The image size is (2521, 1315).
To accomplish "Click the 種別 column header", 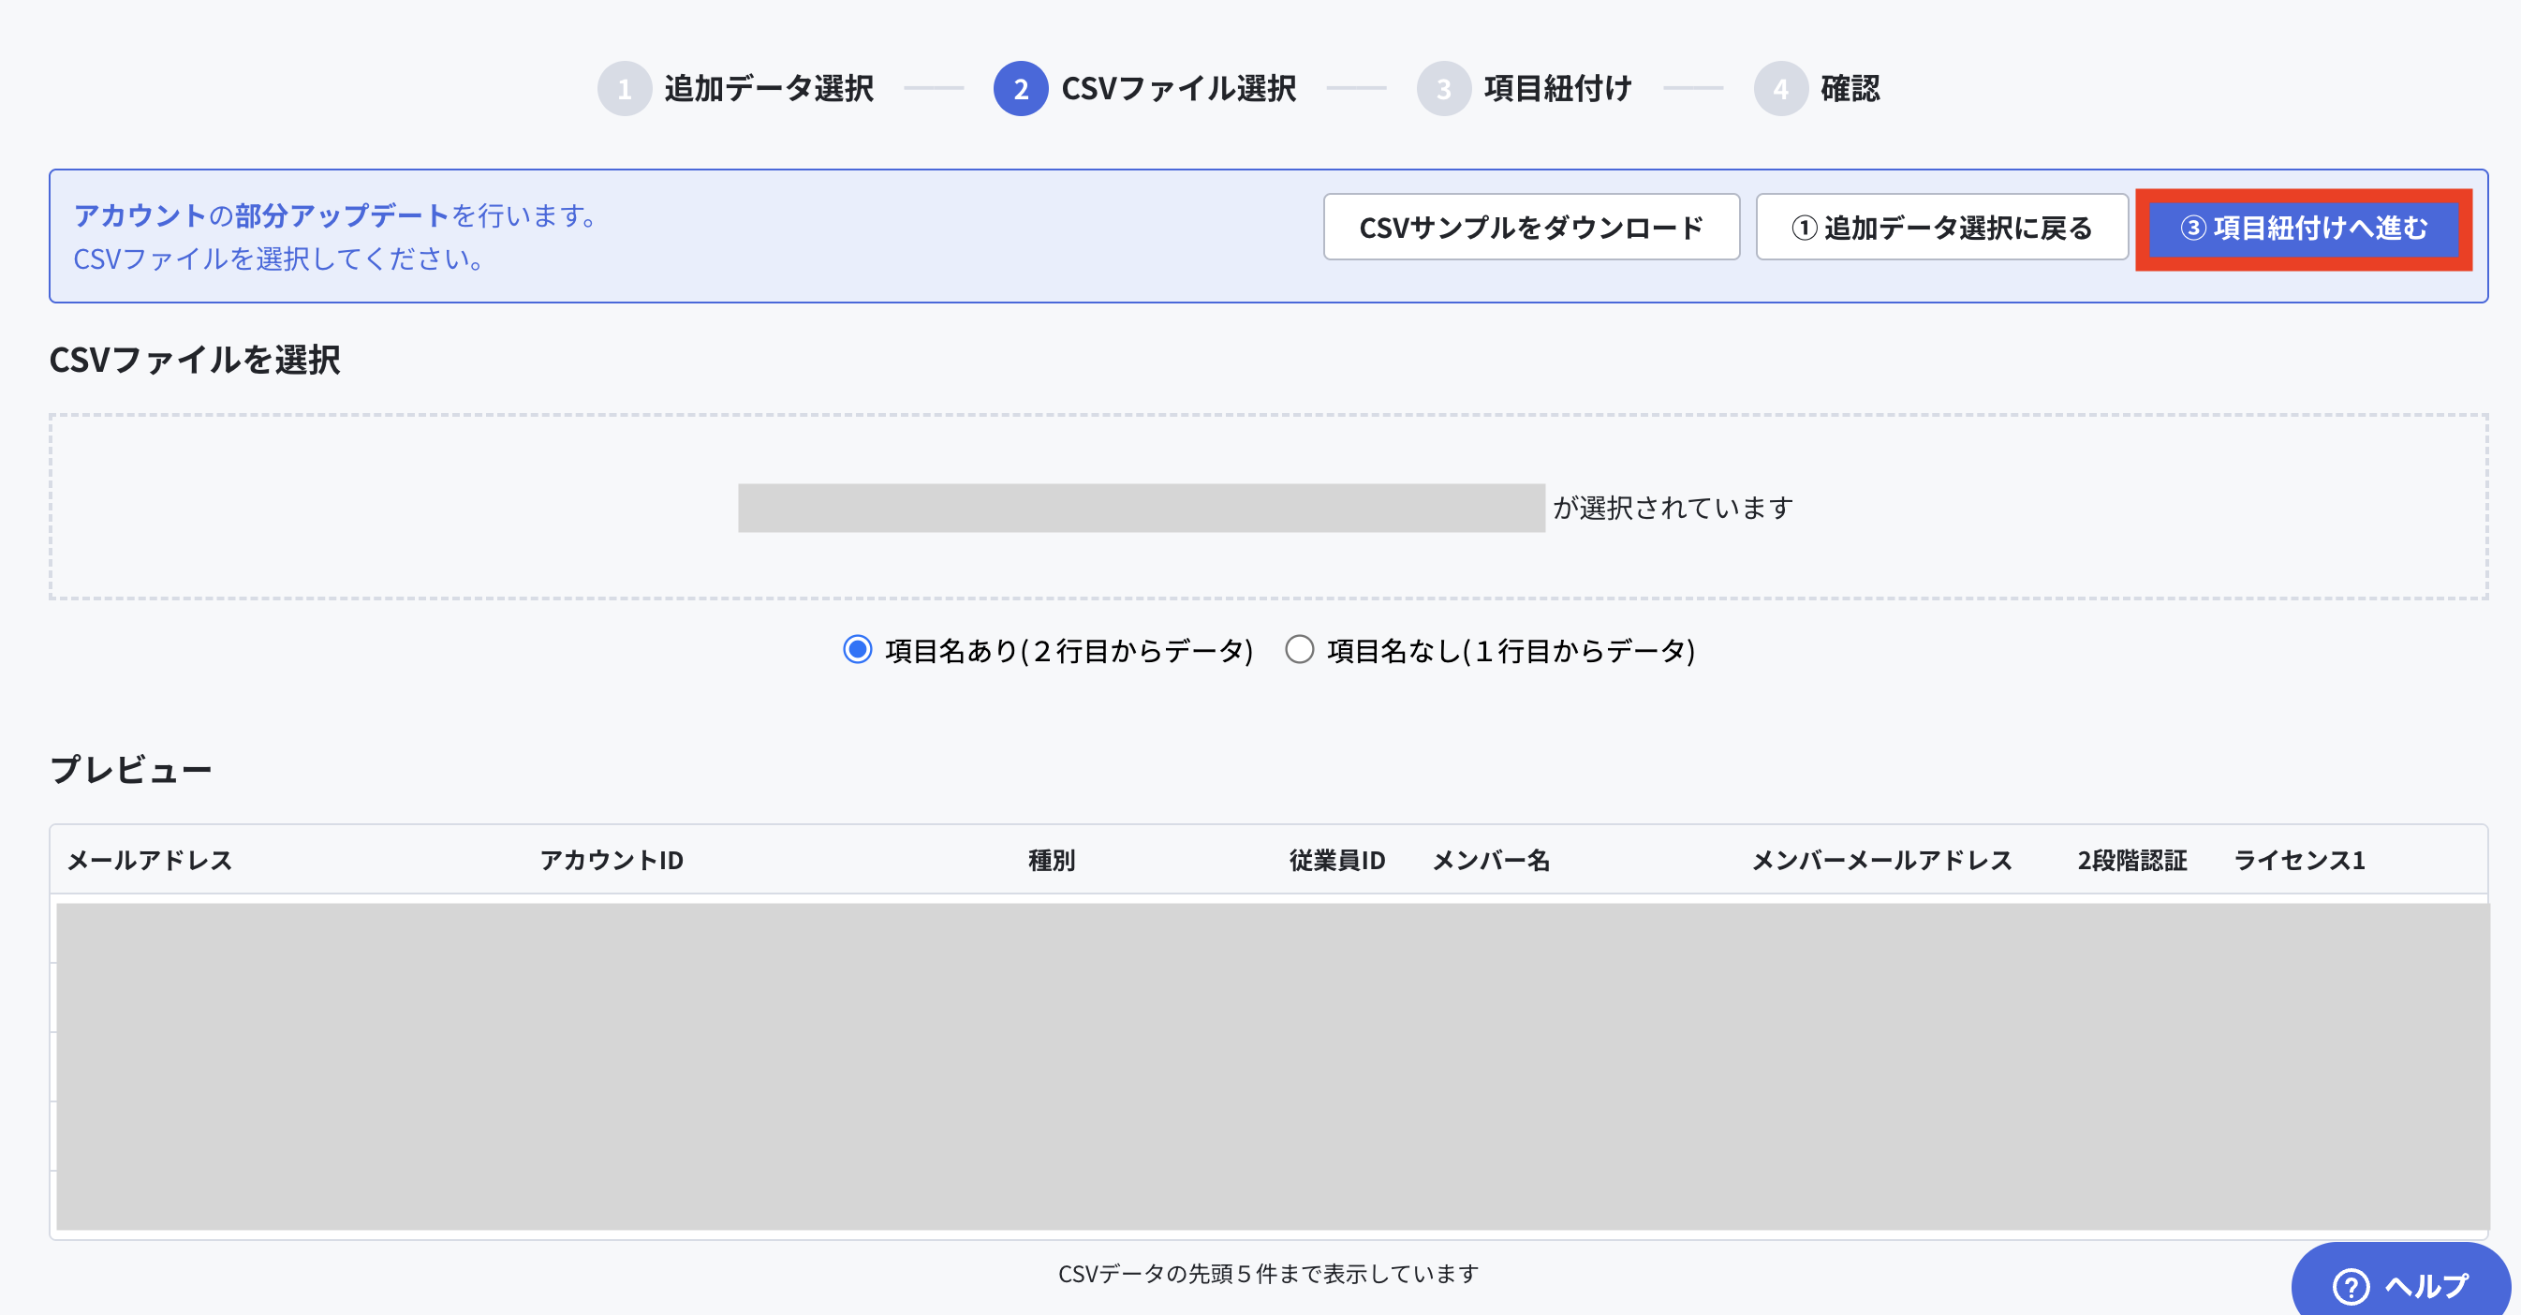I will (1052, 860).
